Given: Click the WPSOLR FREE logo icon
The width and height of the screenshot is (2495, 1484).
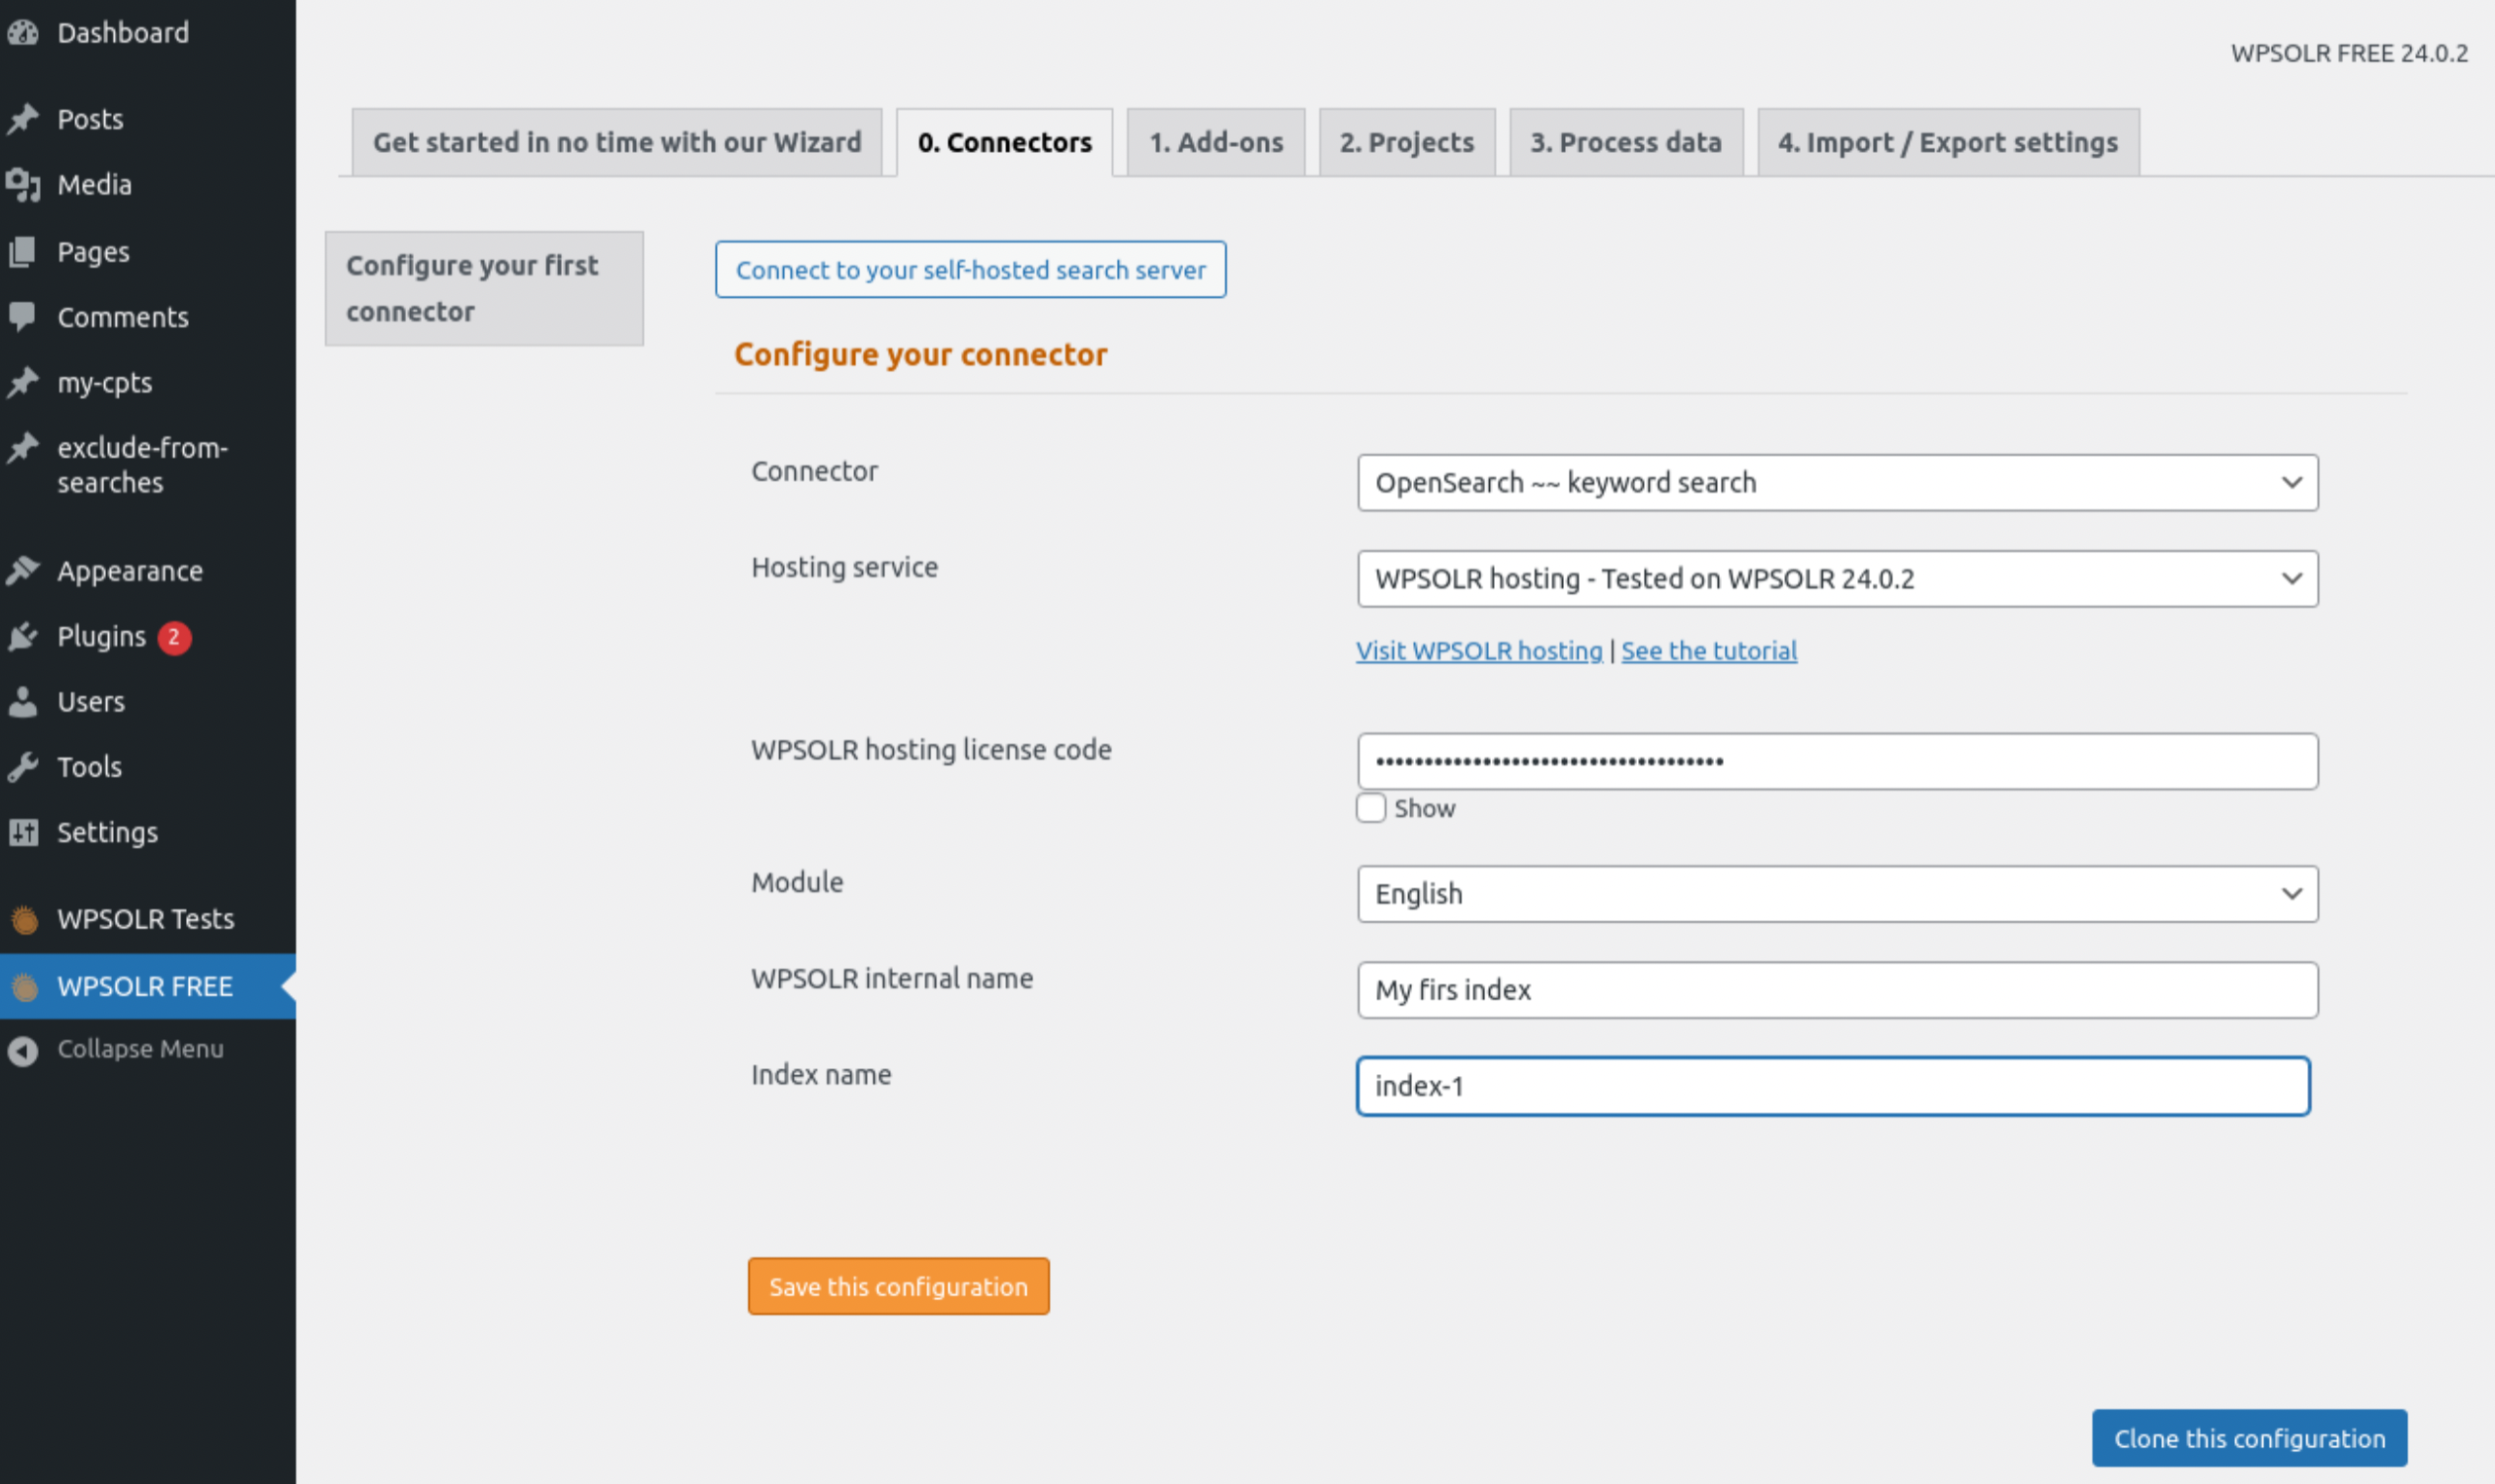Looking at the screenshot, I should (25, 987).
